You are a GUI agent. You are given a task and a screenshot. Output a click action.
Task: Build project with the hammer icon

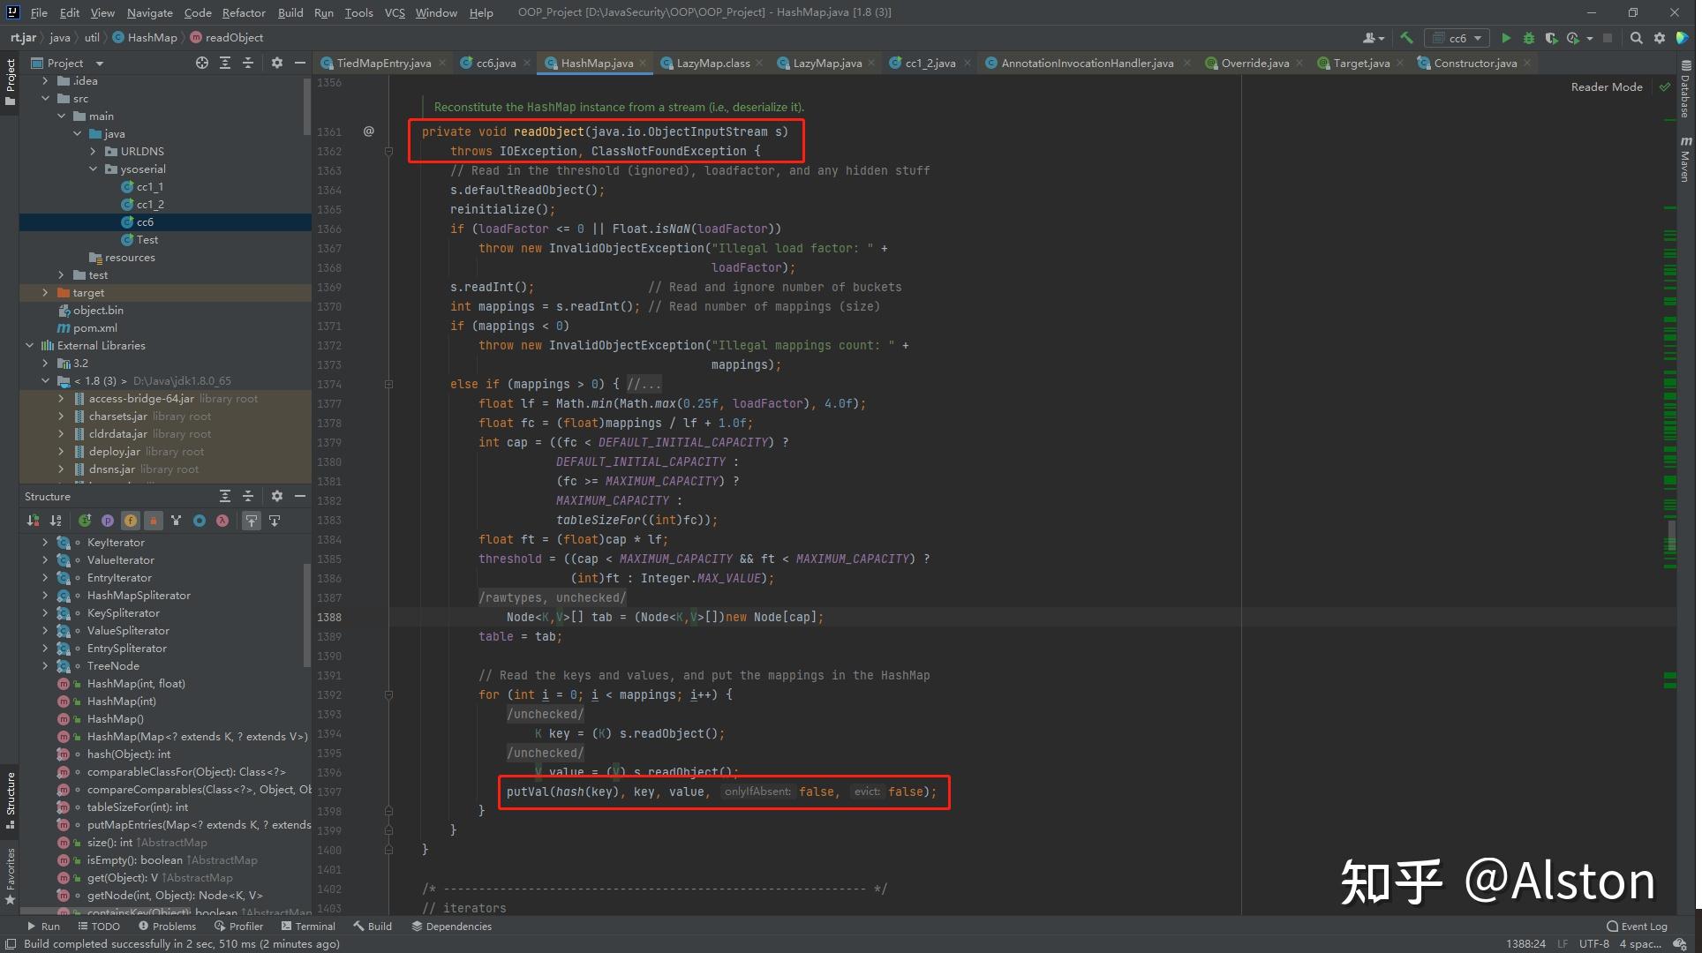[x=1407, y=38]
